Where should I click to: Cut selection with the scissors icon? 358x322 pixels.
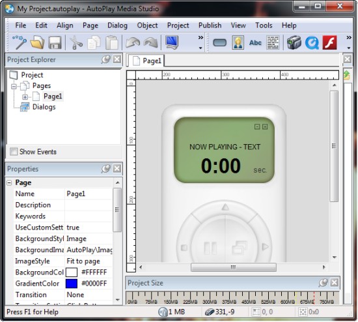tap(76, 42)
